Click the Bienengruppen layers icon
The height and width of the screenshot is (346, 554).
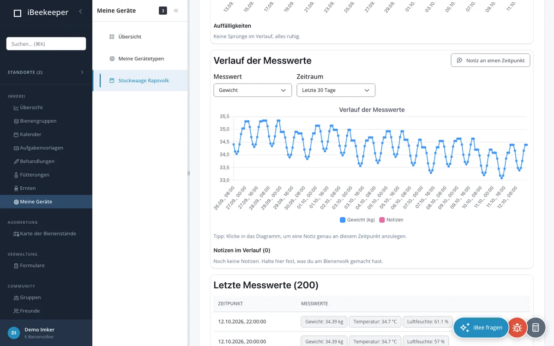tap(16, 121)
